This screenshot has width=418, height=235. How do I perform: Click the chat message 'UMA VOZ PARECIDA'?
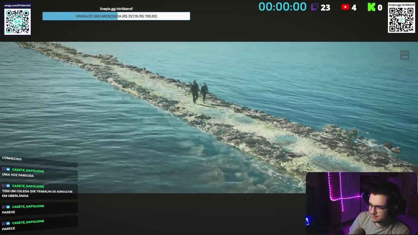pos(18,175)
